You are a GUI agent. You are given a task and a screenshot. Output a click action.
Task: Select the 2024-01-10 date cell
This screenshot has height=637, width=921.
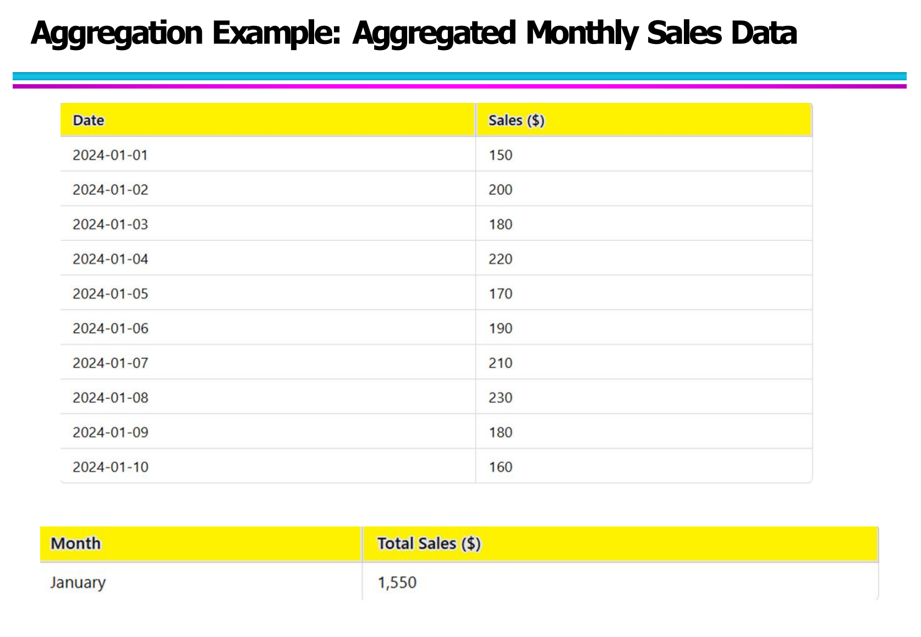[x=110, y=467]
